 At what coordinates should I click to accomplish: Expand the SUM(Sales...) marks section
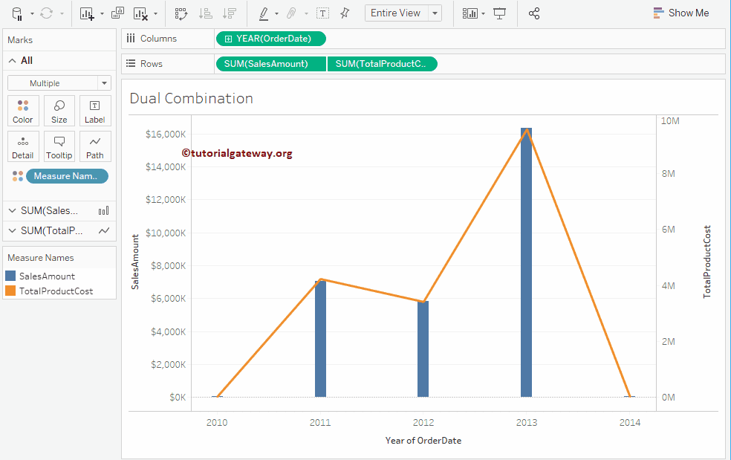(13, 211)
